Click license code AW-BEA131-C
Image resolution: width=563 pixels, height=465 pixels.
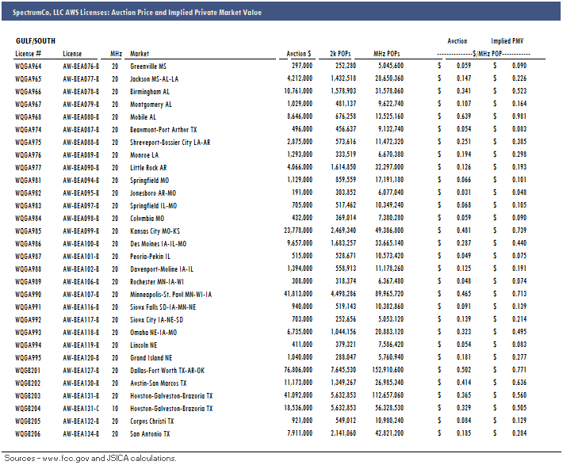click(x=81, y=408)
